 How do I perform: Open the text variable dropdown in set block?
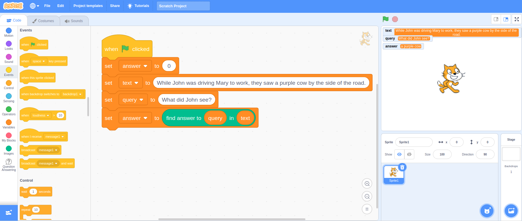130,83
